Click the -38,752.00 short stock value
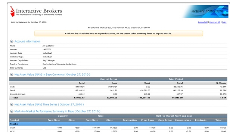Image resolution: width=230 pixels, height=139 pixels. coord(145,91)
